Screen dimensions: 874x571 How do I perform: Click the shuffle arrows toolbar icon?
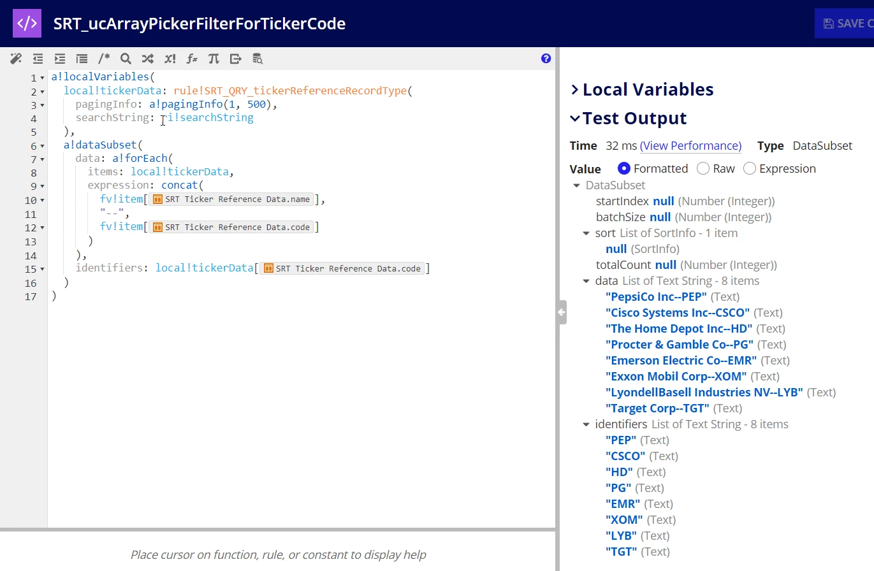click(147, 59)
